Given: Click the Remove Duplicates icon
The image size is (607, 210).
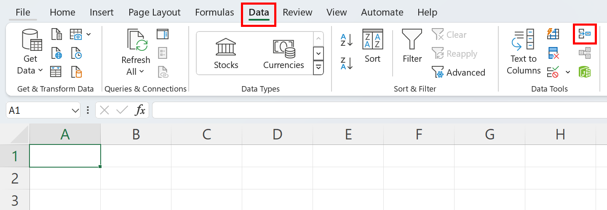Looking at the screenshot, I should click(x=553, y=53).
